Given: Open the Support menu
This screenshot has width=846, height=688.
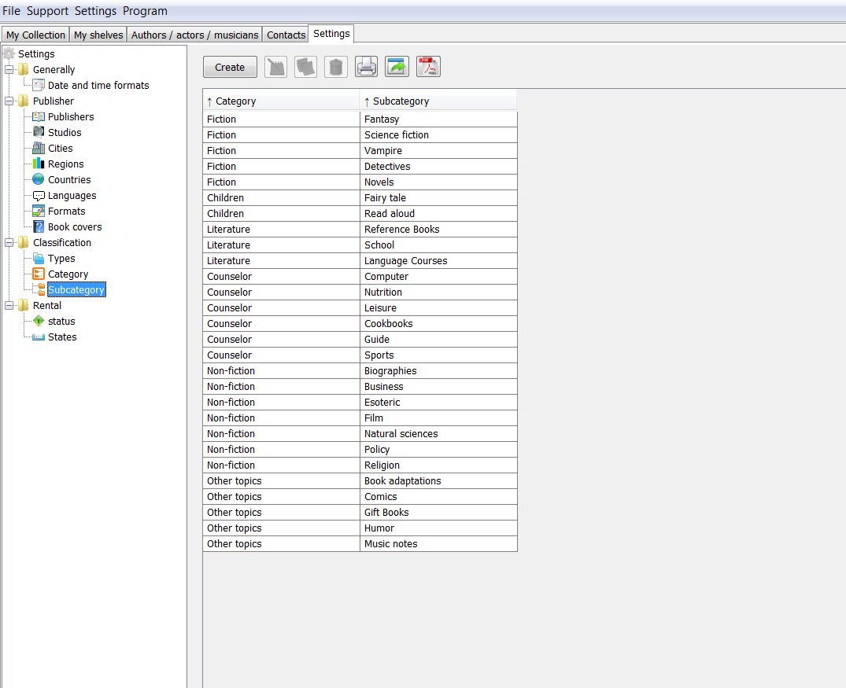Looking at the screenshot, I should click(x=47, y=11).
